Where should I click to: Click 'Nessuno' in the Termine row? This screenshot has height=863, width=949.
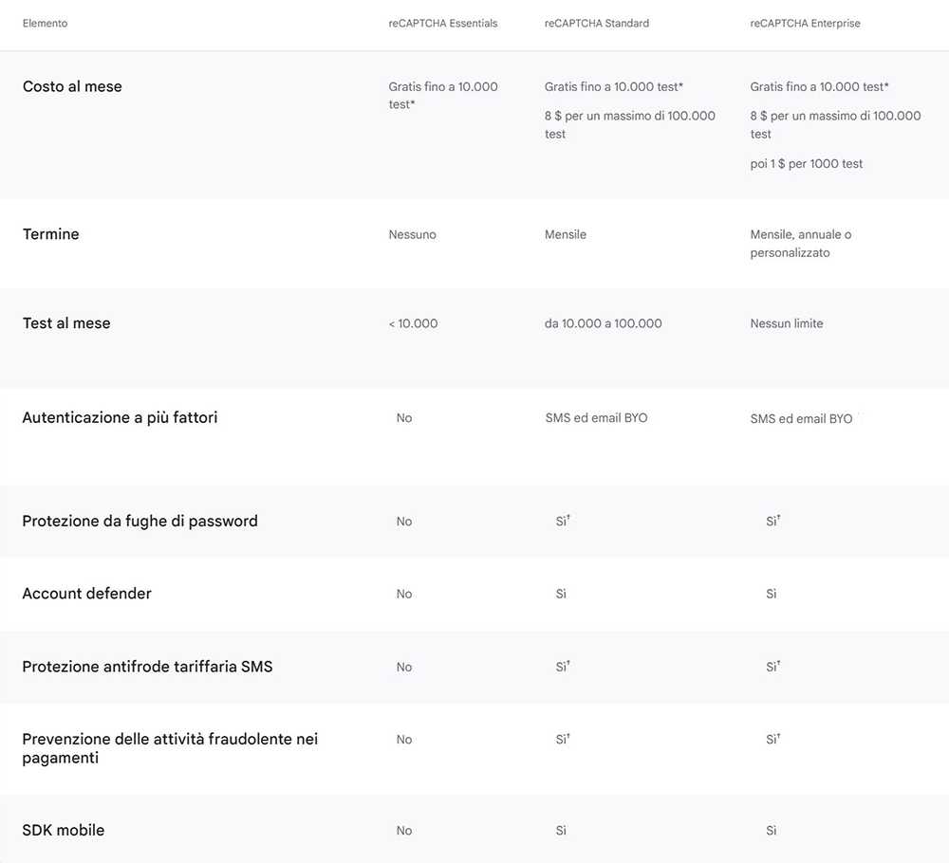pyautogui.click(x=412, y=234)
